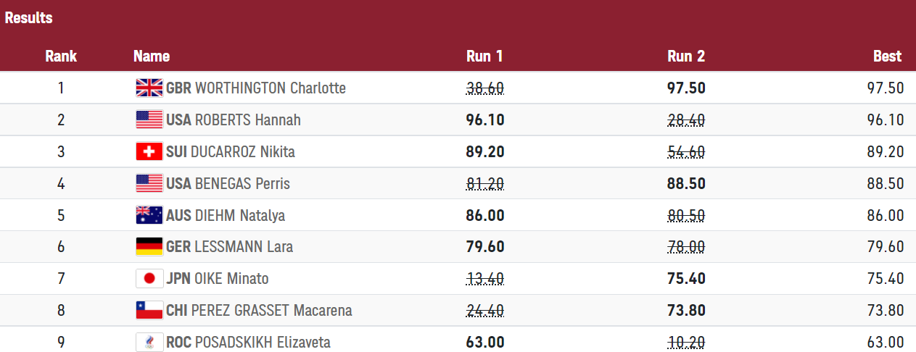Click the Results section title

(x=29, y=18)
